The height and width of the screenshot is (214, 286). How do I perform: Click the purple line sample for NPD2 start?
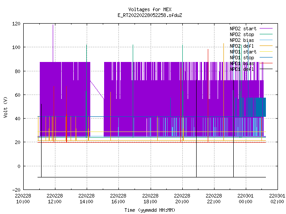(x=266, y=29)
